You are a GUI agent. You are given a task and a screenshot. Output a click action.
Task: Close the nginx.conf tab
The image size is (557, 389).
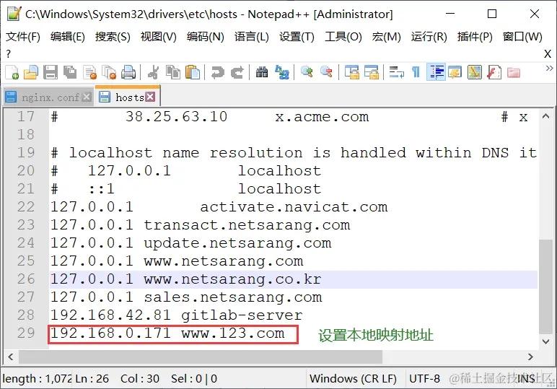pyautogui.click(x=87, y=97)
